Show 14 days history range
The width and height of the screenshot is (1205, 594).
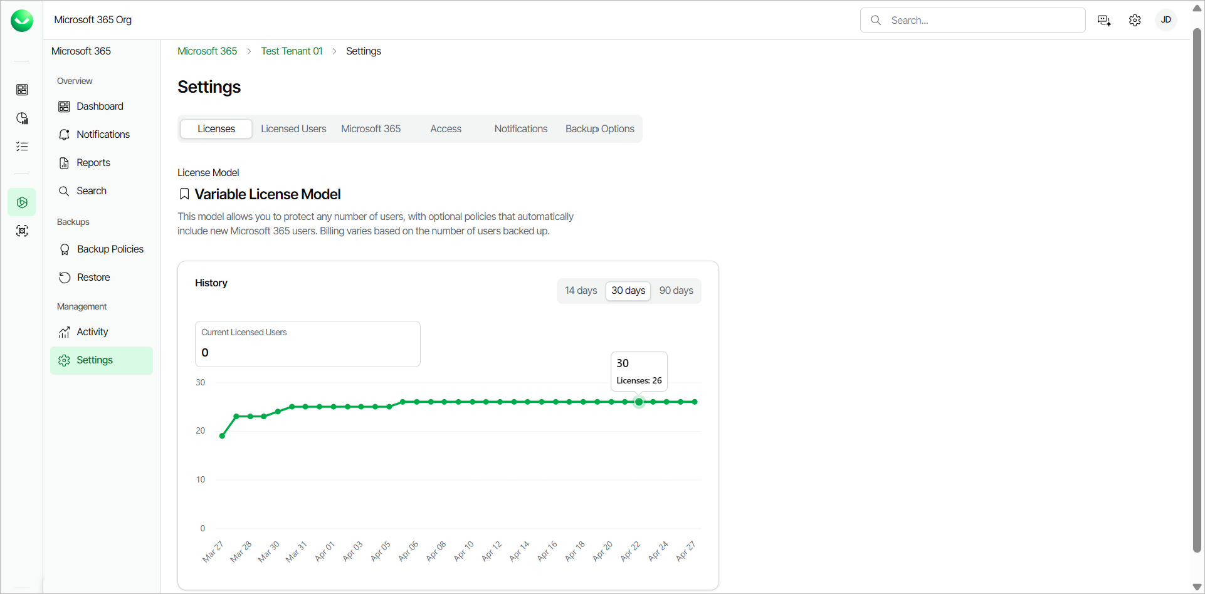coord(581,291)
